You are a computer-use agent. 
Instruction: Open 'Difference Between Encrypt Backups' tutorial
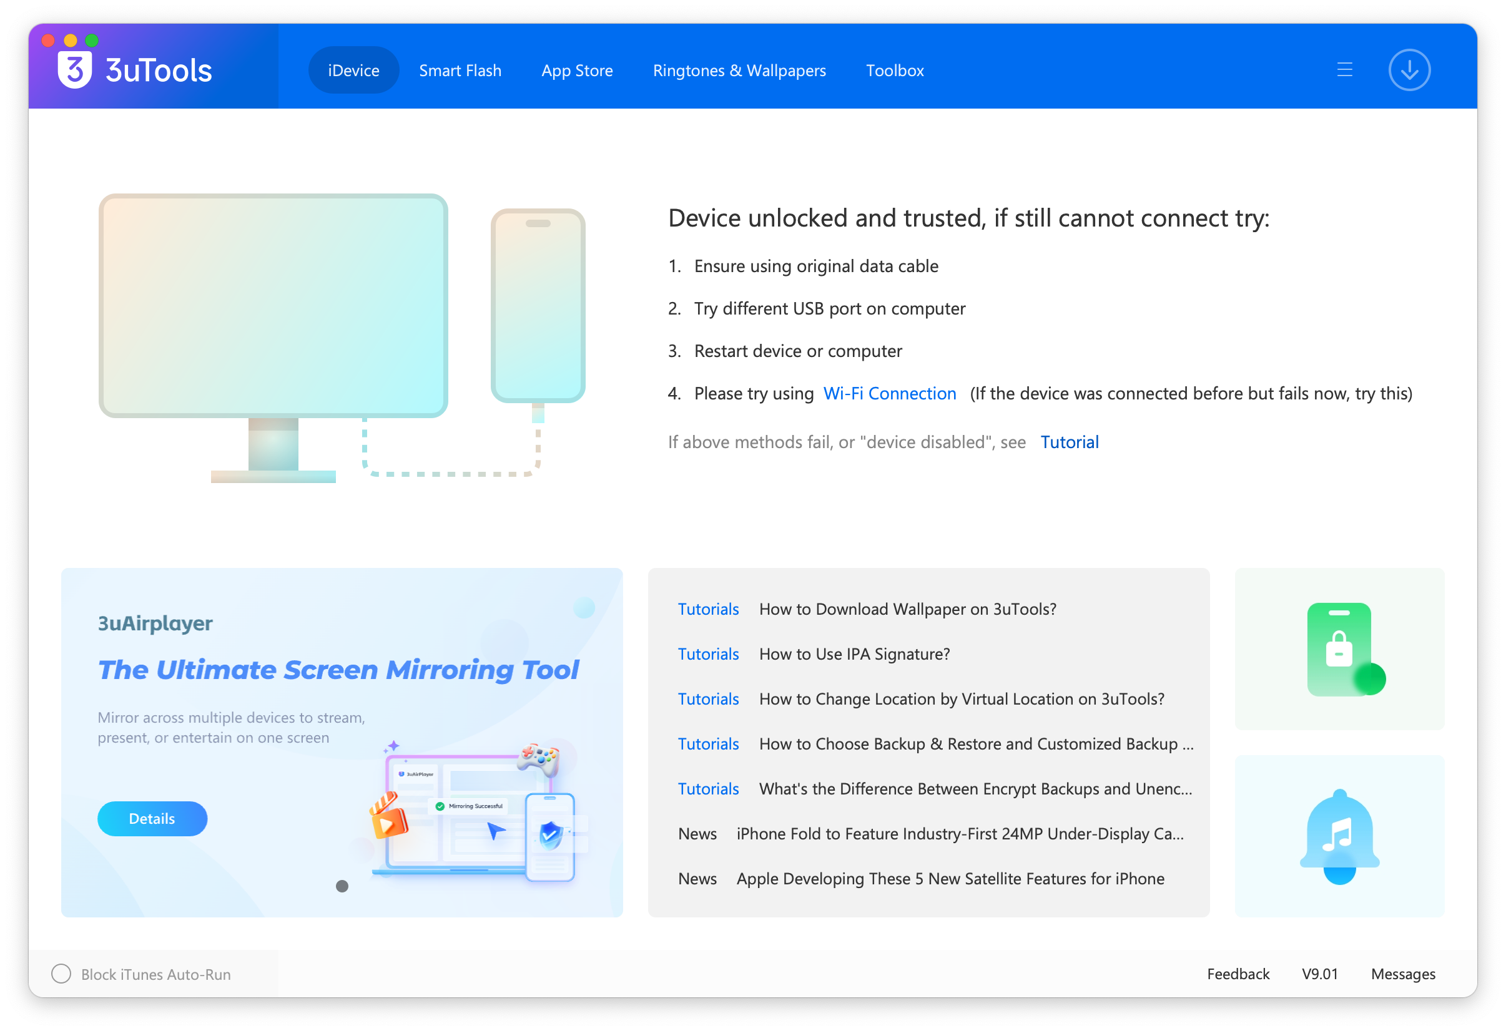[x=975, y=789]
